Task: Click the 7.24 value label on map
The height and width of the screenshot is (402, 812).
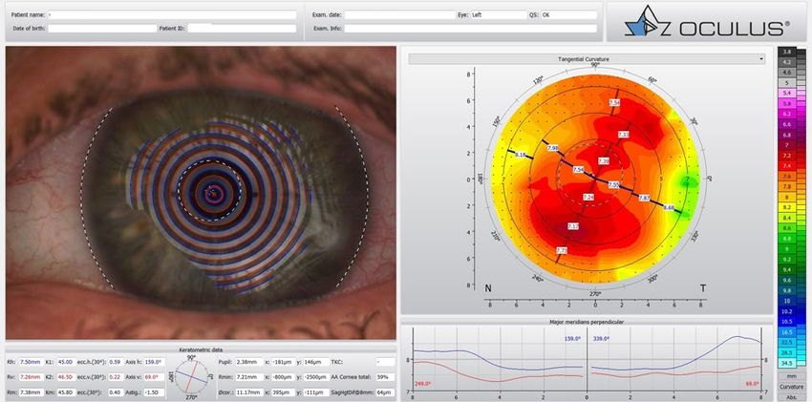Action: pos(588,198)
